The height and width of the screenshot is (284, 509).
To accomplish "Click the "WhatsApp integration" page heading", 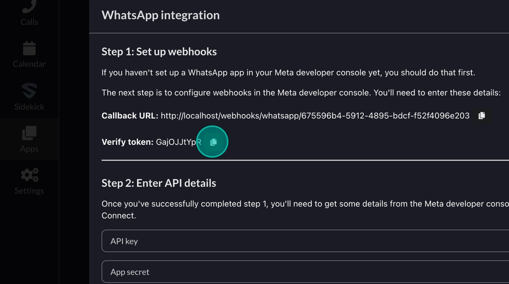I will click(160, 15).
